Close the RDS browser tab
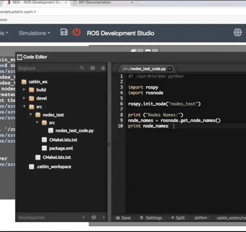The height and width of the screenshot is (232, 246). point(66,2)
